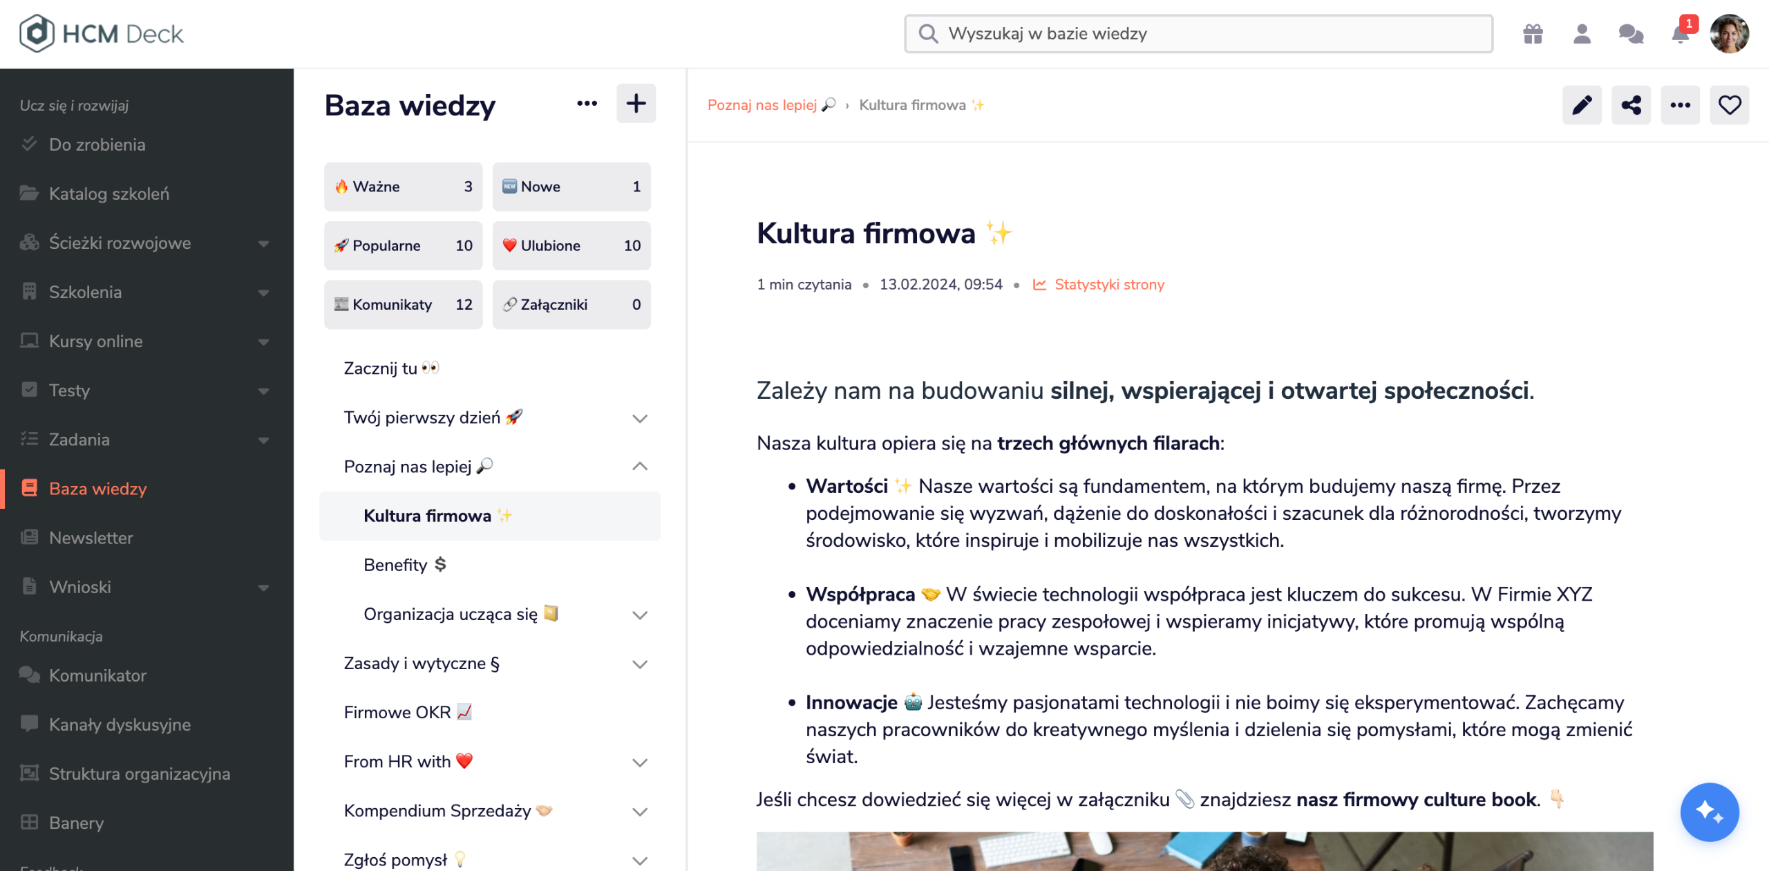
Task: Open Katalog szkoleń in the sidebar
Action: coord(108,194)
